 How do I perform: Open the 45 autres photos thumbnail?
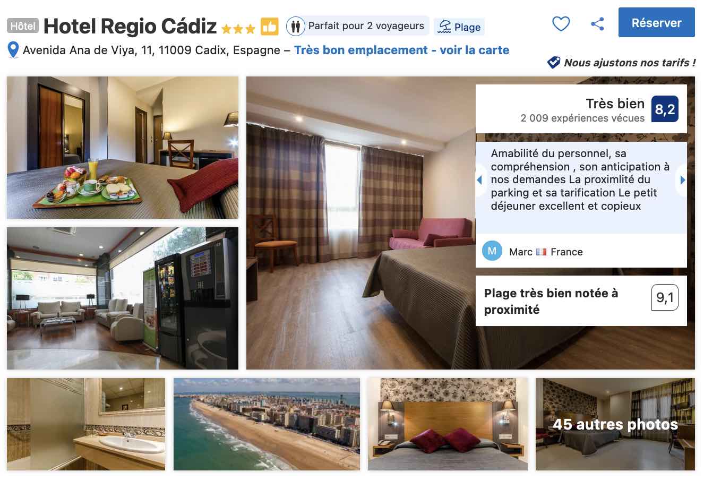coord(615,424)
